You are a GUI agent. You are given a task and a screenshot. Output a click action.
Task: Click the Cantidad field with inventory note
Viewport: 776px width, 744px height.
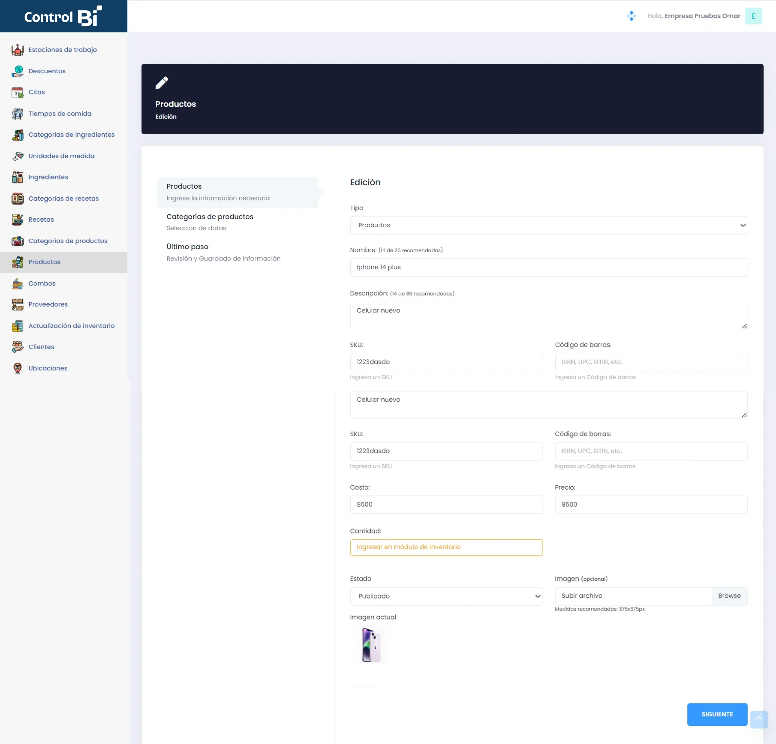tap(446, 547)
